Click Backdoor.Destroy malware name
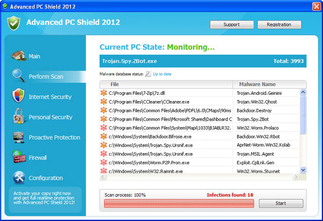The height and width of the screenshot is (221, 323). point(254,111)
